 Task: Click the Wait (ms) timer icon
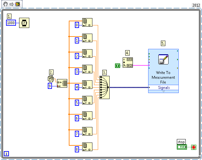(24, 23)
